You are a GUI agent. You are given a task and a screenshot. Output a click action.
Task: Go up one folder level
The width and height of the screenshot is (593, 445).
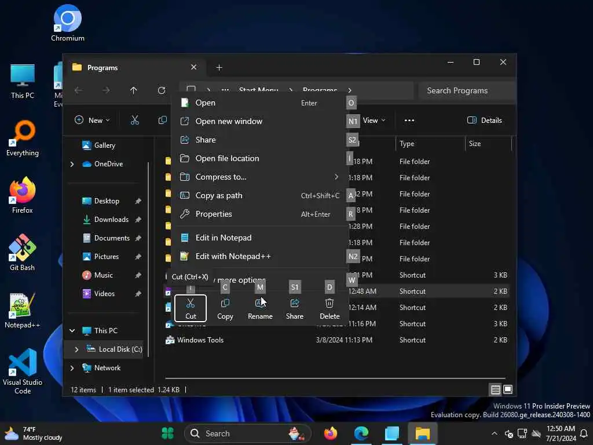point(134,90)
